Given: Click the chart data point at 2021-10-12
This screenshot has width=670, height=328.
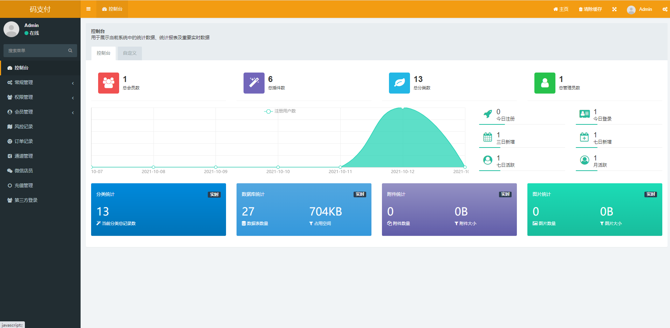Looking at the screenshot, I should (403, 108).
